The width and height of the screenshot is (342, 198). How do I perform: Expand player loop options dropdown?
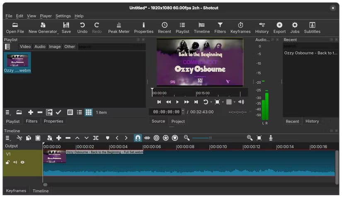pyautogui.click(x=211, y=102)
